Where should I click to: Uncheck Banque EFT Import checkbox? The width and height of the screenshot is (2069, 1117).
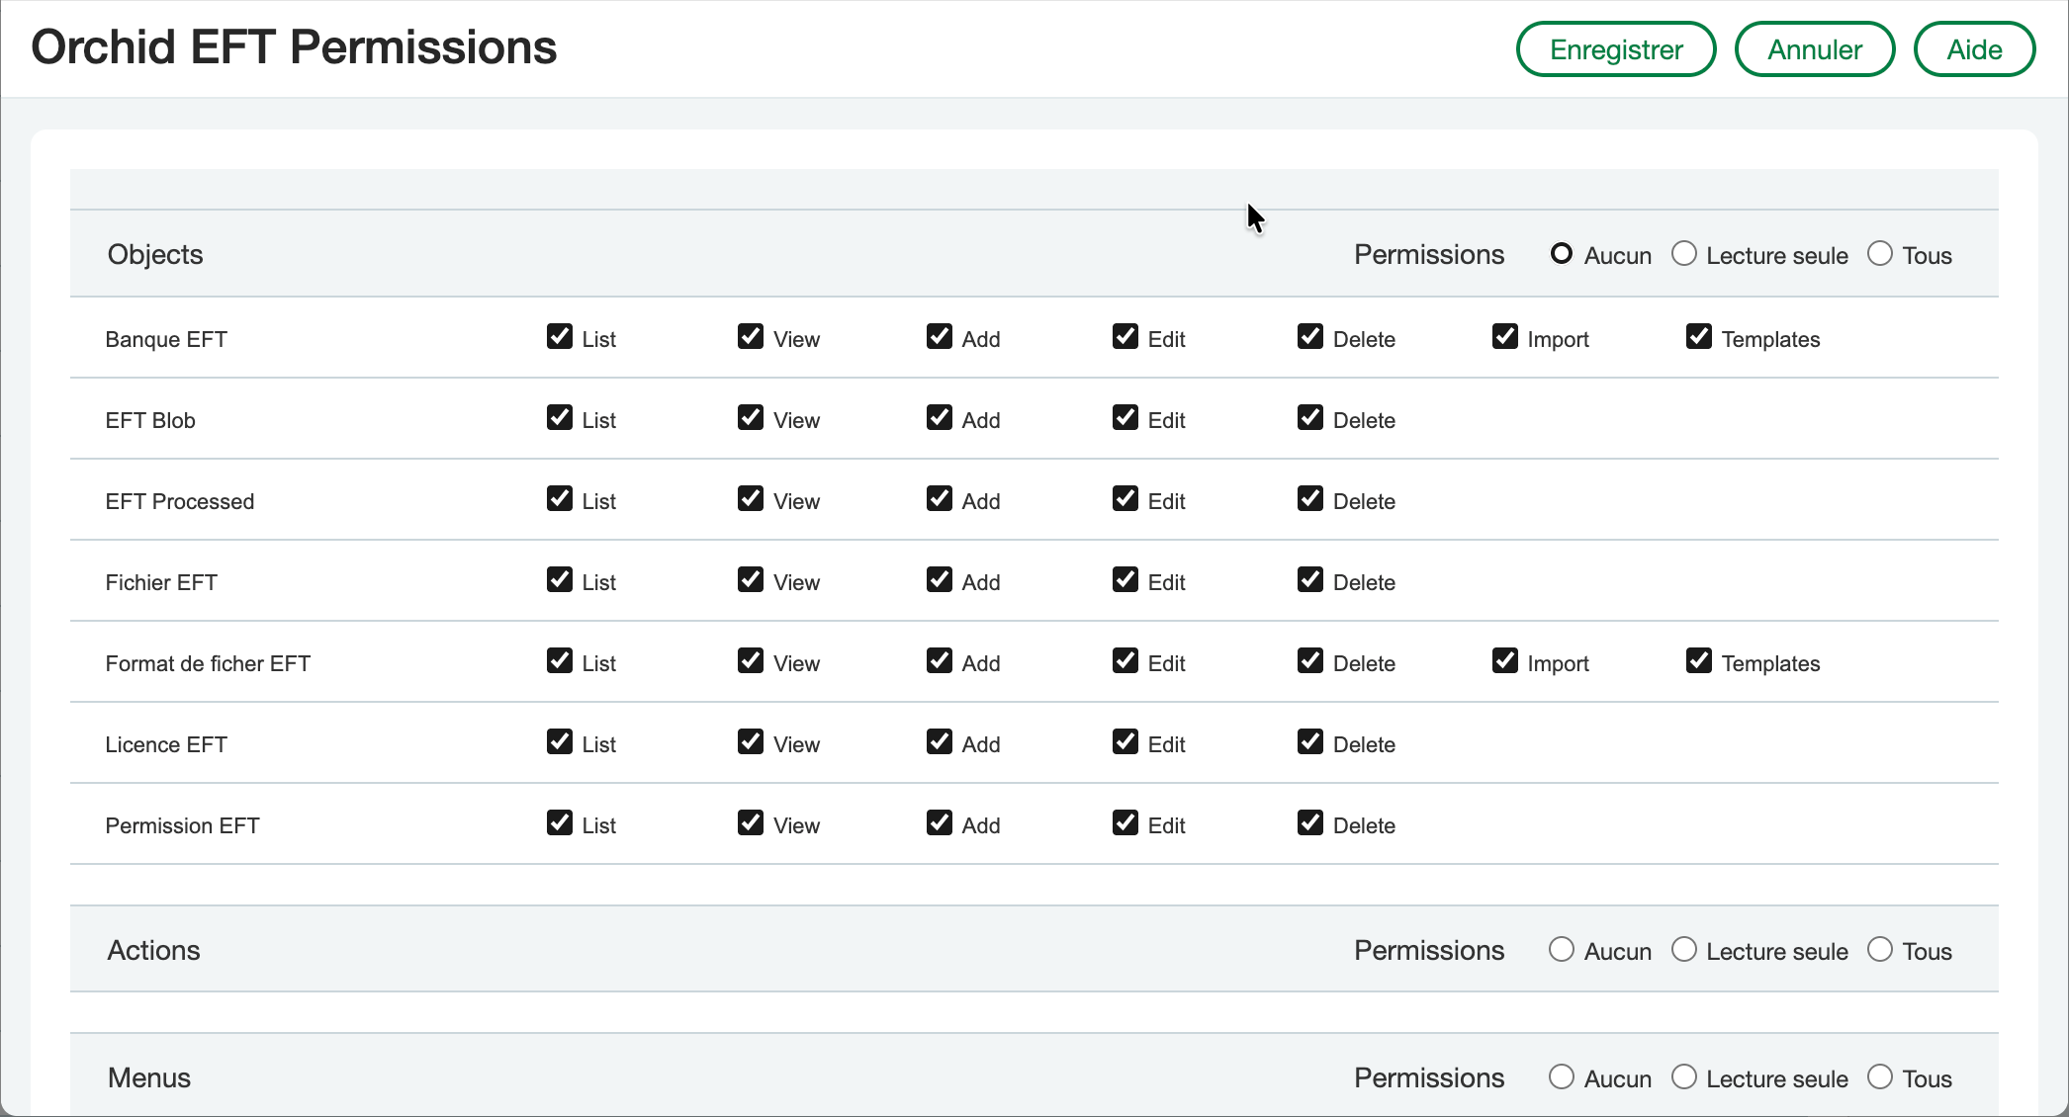click(x=1504, y=337)
